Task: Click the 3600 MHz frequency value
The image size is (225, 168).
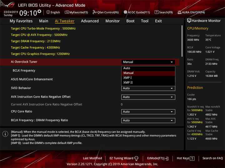Action: click(193, 40)
